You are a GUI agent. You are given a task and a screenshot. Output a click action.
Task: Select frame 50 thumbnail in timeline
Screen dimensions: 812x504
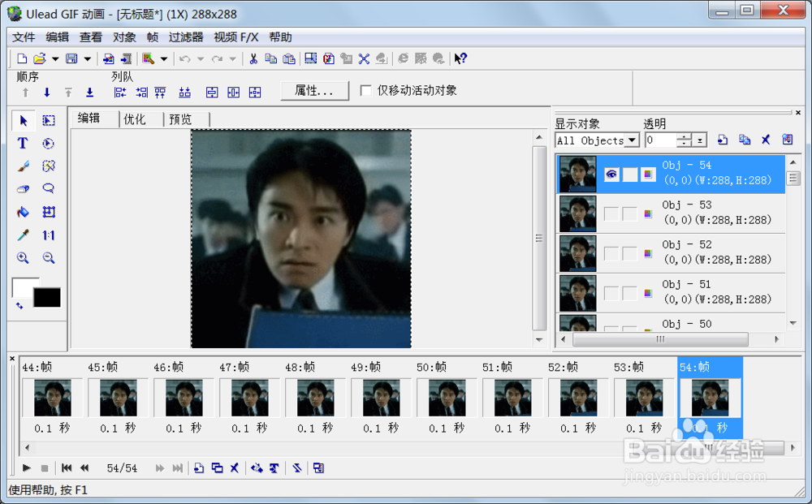447,398
